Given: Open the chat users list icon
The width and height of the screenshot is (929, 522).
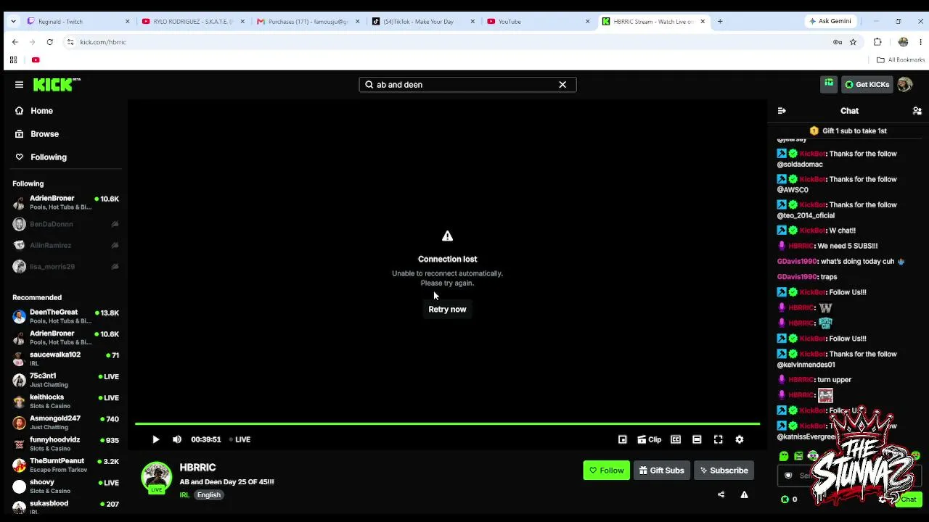Looking at the screenshot, I should pyautogui.click(x=917, y=111).
